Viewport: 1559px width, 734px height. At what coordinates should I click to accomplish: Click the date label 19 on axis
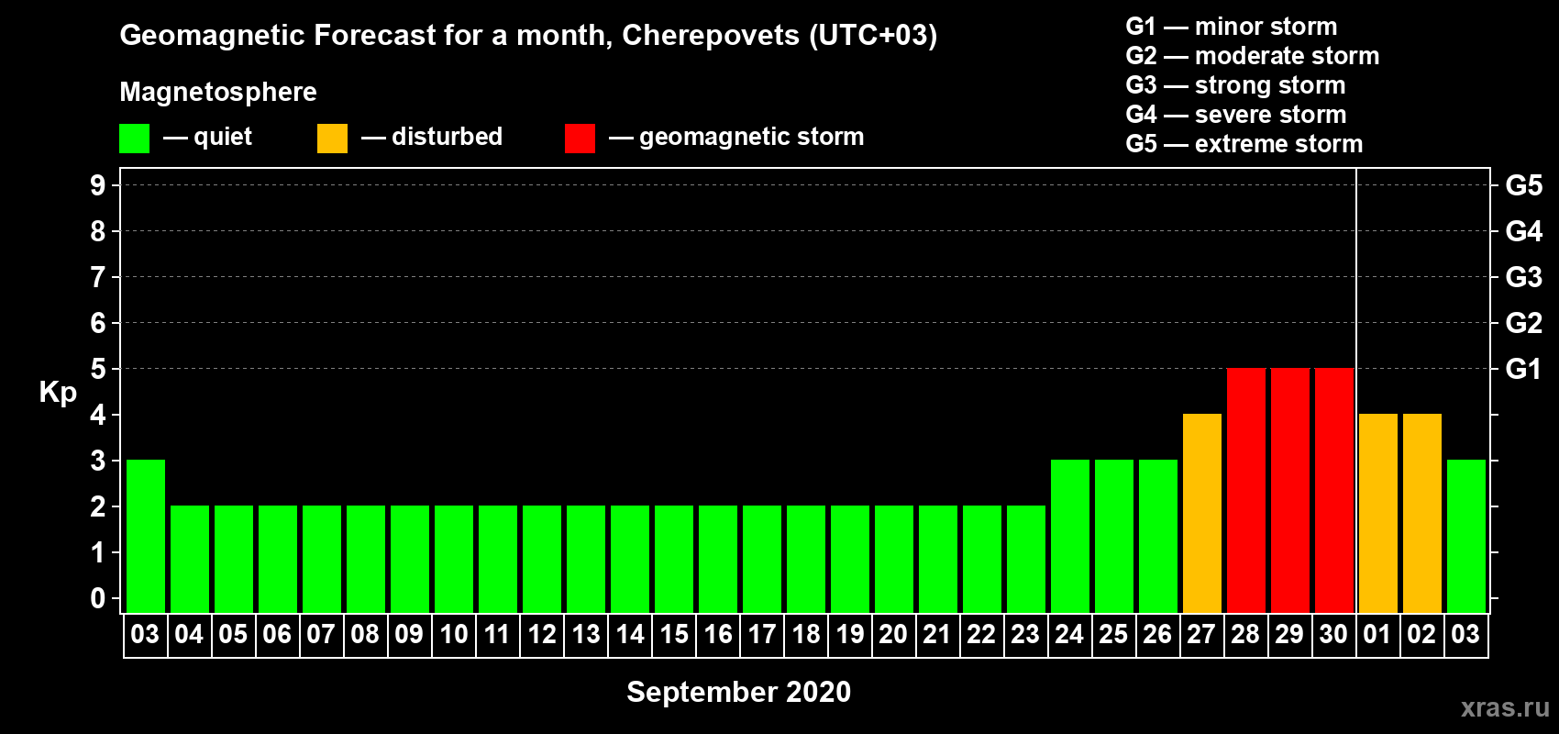[x=850, y=635]
